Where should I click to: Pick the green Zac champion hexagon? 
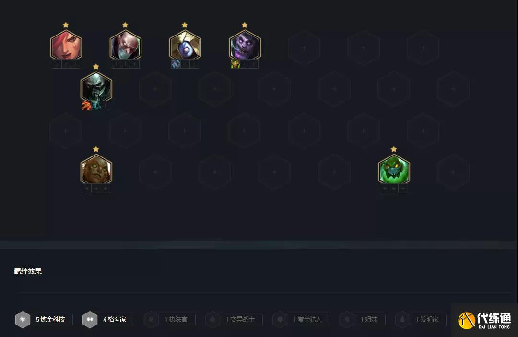tap(394, 169)
